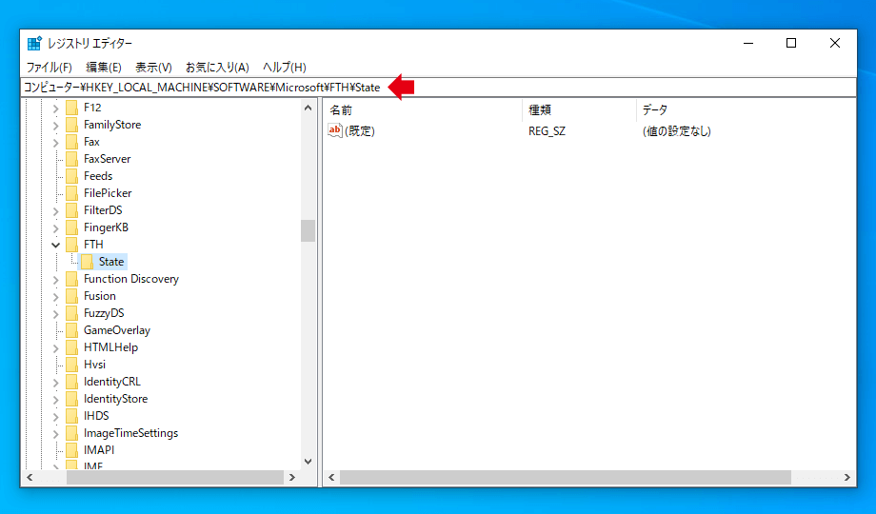Open the お気に入り(A) menu

(217, 67)
